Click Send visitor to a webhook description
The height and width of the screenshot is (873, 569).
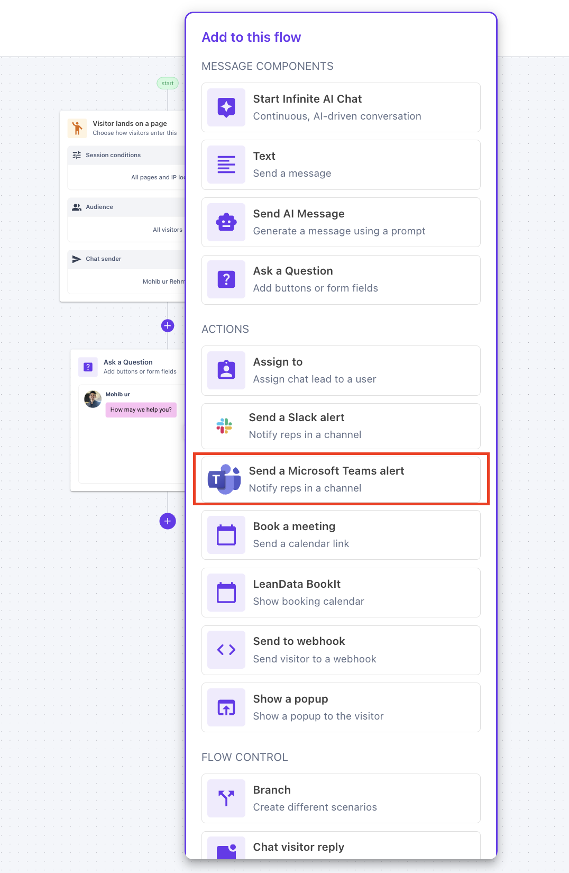pos(315,659)
